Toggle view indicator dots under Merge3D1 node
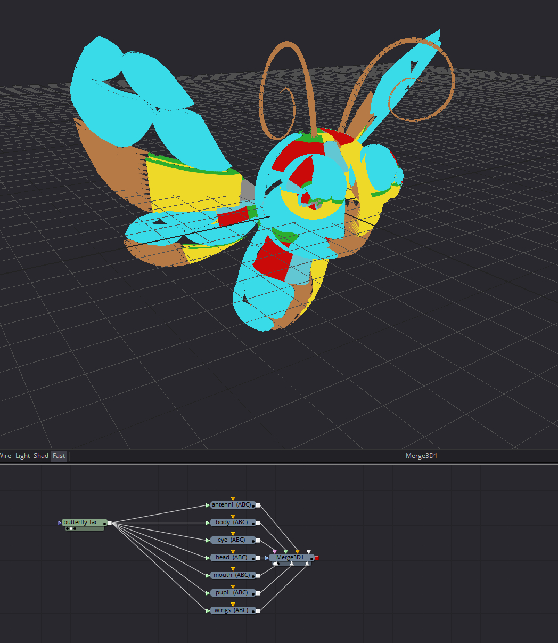 click(276, 564)
